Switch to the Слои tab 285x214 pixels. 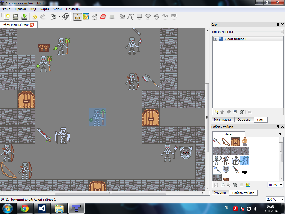pos(261,120)
